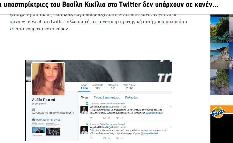This screenshot has width=233, height=143.
Task: Click the #syriza hashtag link
Action: [x=95, y=130]
